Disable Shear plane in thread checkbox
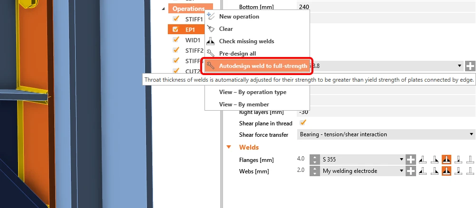Image resolution: width=476 pixels, height=208 pixels. (x=302, y=123)
